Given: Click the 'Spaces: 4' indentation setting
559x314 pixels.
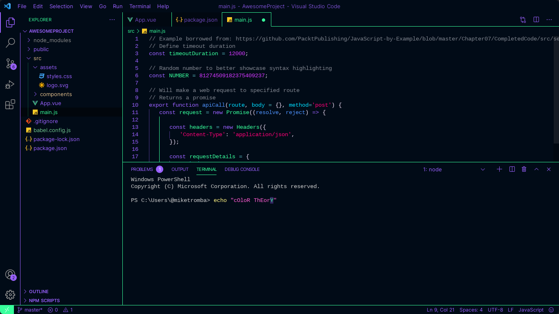Looking at the screenshot, I should pyautogui.click(x=471, y=310).
